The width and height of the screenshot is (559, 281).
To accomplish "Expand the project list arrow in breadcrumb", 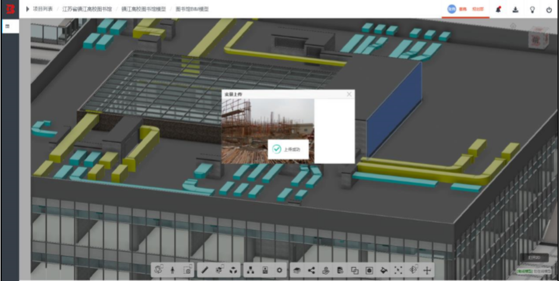I will click(28, 9).
